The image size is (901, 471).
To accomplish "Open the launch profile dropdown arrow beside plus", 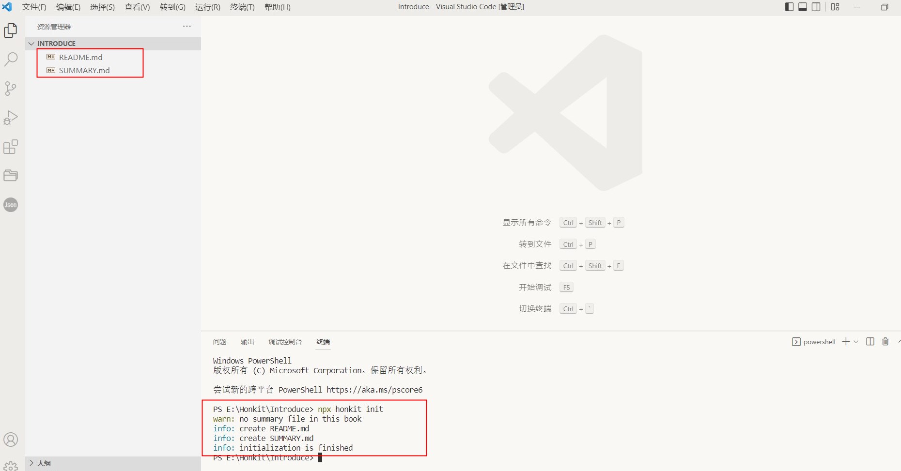I will pyautogui.click(x=856, y=342).
